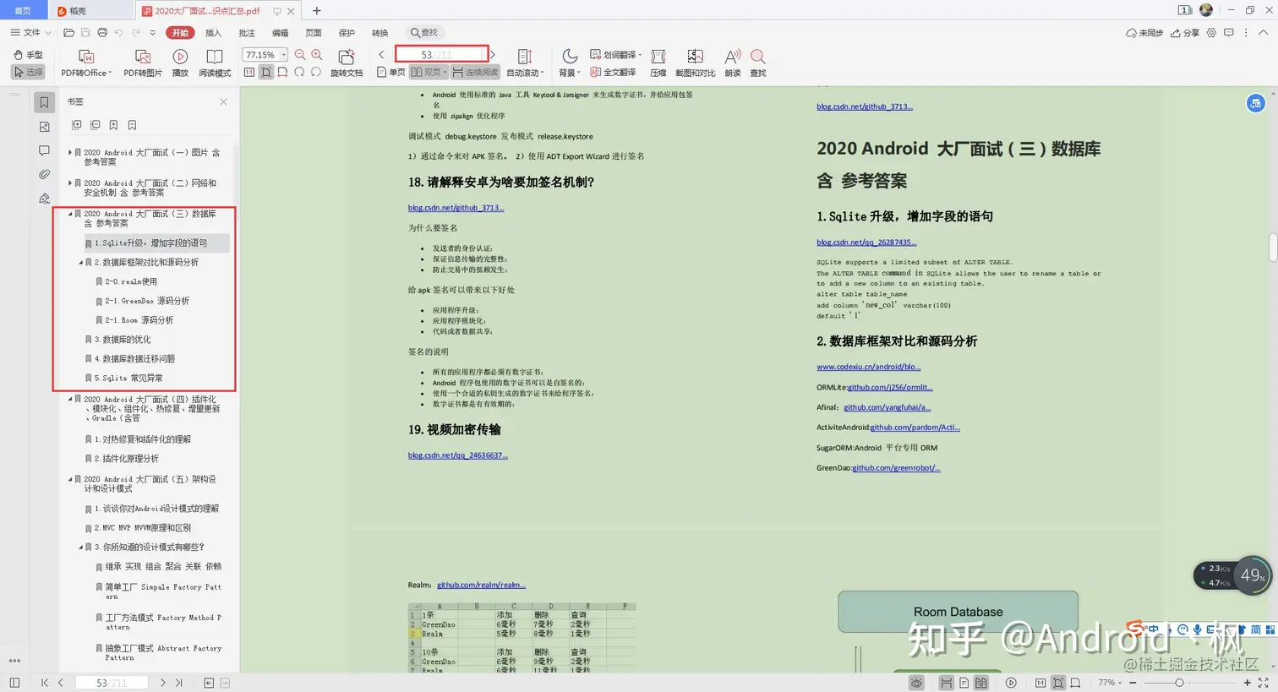Open the 文件 menu dropdown
The width and height of the screenshot is (1278, 692).
pos(31,33)
